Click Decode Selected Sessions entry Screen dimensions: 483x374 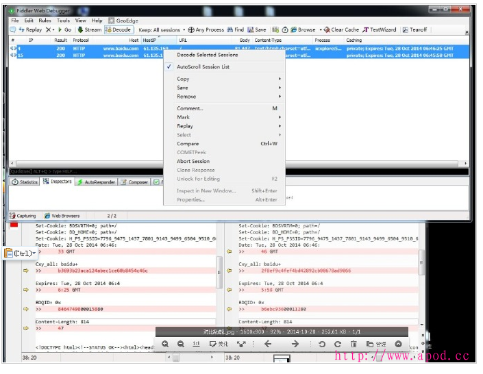coord(208,55)
